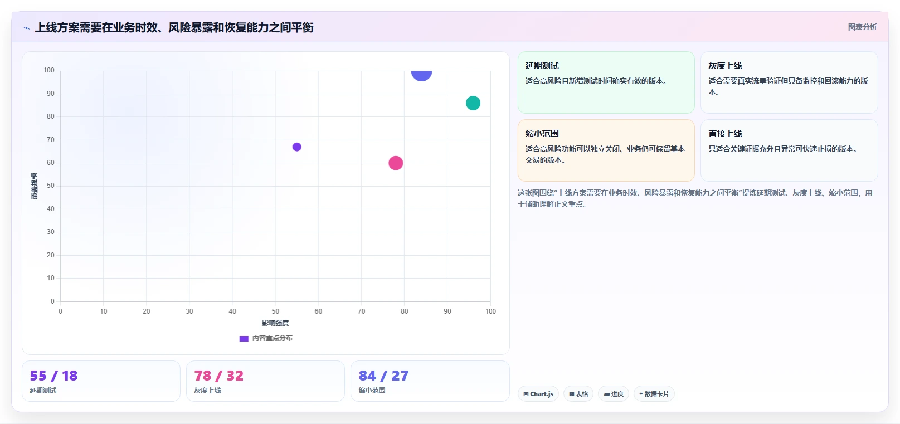Click the icon inside the 表格 chip
Screen dimensions: 900x424
572,394
